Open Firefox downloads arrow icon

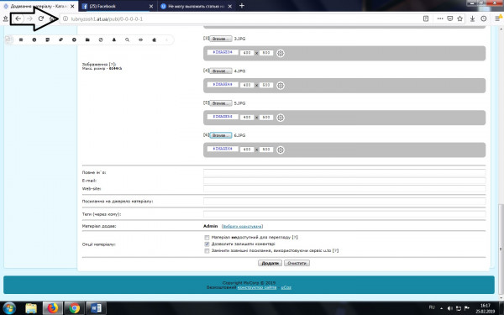[x=472, y=18]
